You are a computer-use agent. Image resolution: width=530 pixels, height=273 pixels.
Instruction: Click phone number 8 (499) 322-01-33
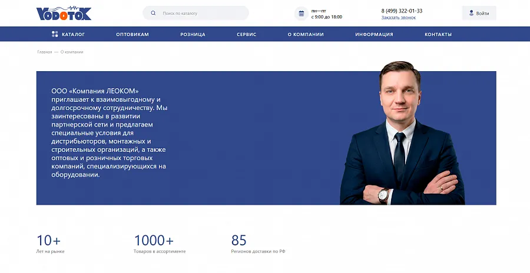tap(402, 11)
